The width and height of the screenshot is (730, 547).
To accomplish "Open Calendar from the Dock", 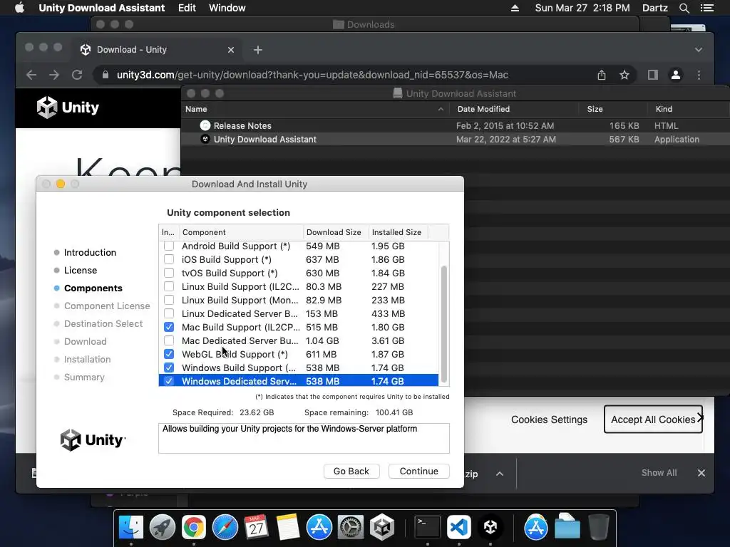I will (257, 528).
